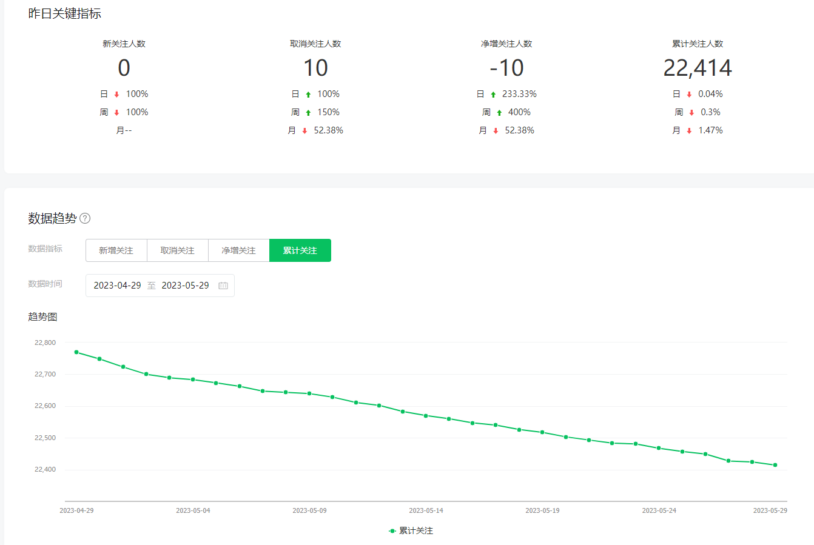The width and height of the screenshot is (814, 545).
Task: Toggle the 累计关注 legend series below chart
Action: tap(411, 530)
